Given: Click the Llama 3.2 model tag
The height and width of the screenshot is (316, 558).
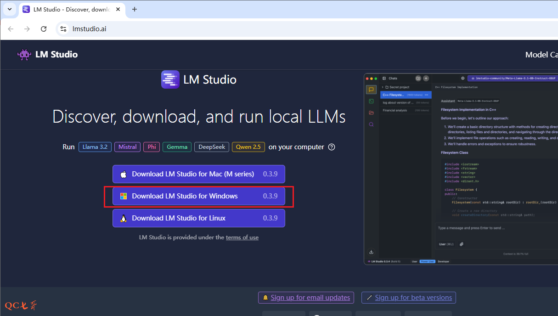Looking at the screenshot, I should pos(95,147).
